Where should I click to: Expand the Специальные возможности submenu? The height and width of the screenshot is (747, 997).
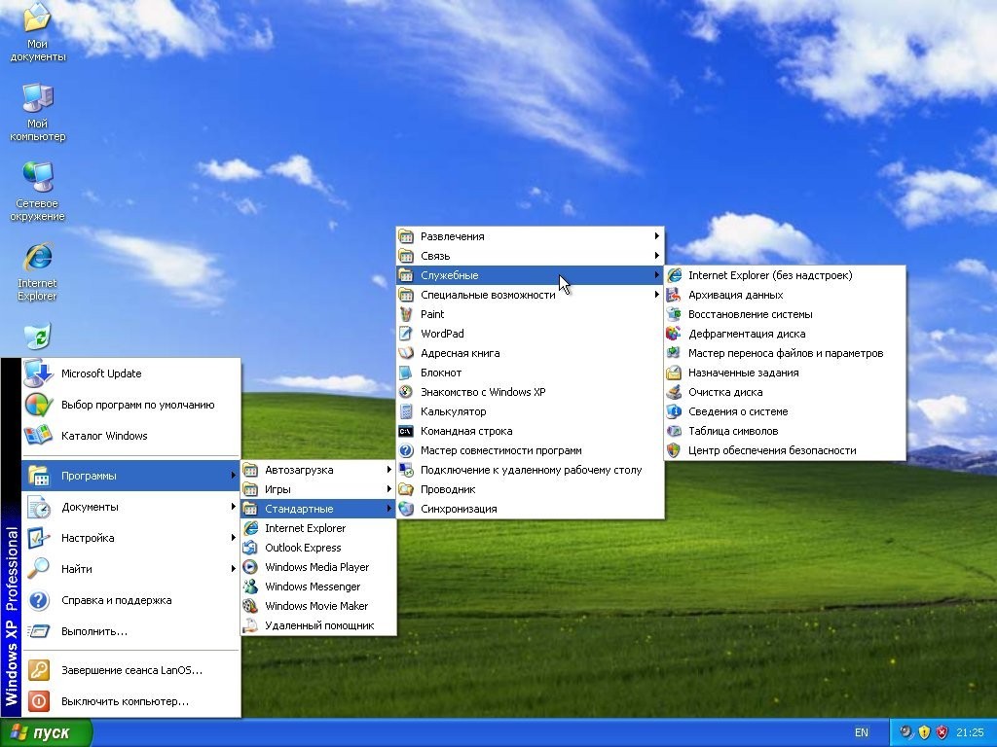[x=531, y=295]
